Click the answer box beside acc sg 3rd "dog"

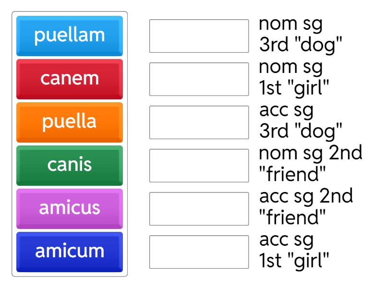198,122
